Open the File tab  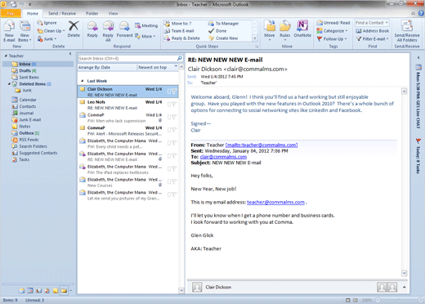(x=11, y=13)
